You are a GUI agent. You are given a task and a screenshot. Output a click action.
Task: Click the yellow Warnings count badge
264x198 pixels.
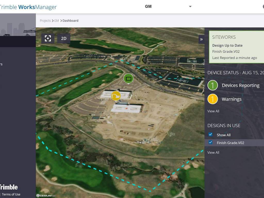click(213, 99)
